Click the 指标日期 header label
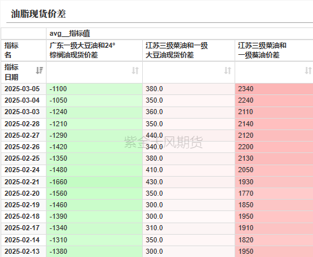This screenshot has width=313, height=257. [11, 72]
